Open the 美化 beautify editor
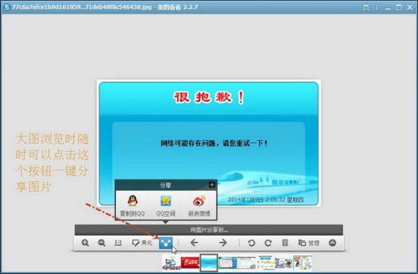Image resolution: width=418 pixels, height=274 pixels. pos(142,243)
